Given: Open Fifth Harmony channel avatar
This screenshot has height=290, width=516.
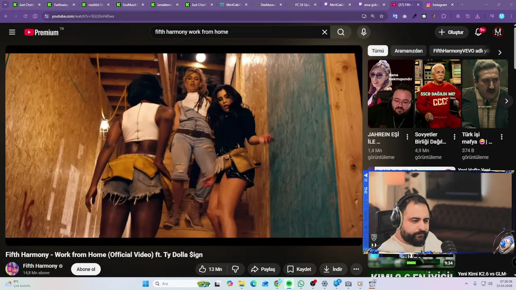Looking at the screenshot, I should pyautogui.click(x=12, y=269).
